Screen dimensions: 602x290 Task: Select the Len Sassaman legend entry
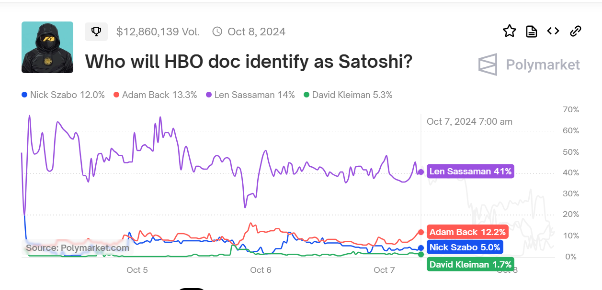click(x=250, y=95)
